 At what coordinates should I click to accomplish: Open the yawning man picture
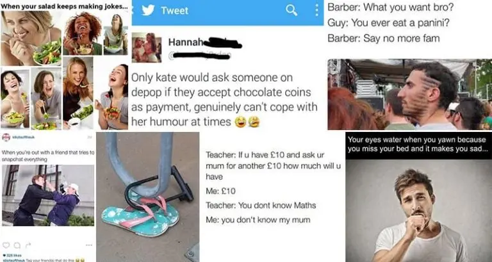tap(418, 211)
